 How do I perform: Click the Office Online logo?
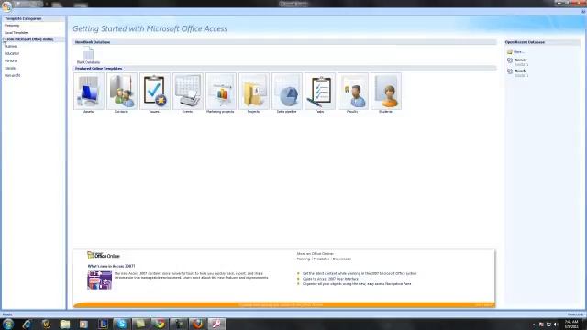(104, 255)
